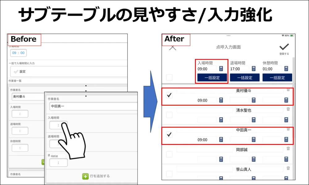Viewport: 309px width, 185px height.
Task: Click 入場時間 calculator icon in 清水聖也 row
Action: pos(221,120)
